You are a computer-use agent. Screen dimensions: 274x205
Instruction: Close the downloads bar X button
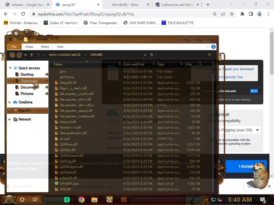point(269,186)
